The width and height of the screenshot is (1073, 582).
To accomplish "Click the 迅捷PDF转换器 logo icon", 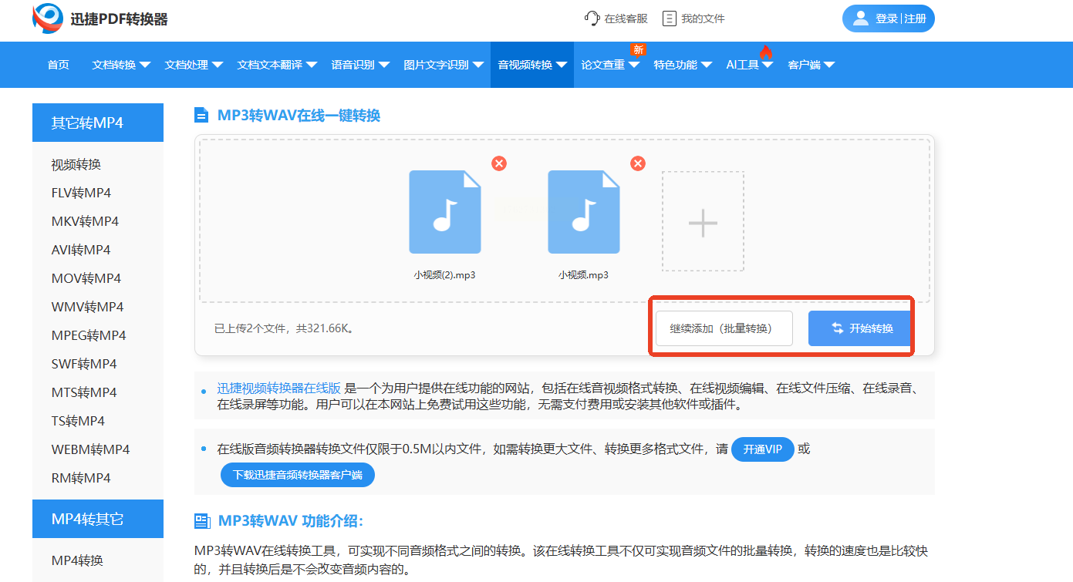I will (x=48, y=19).
